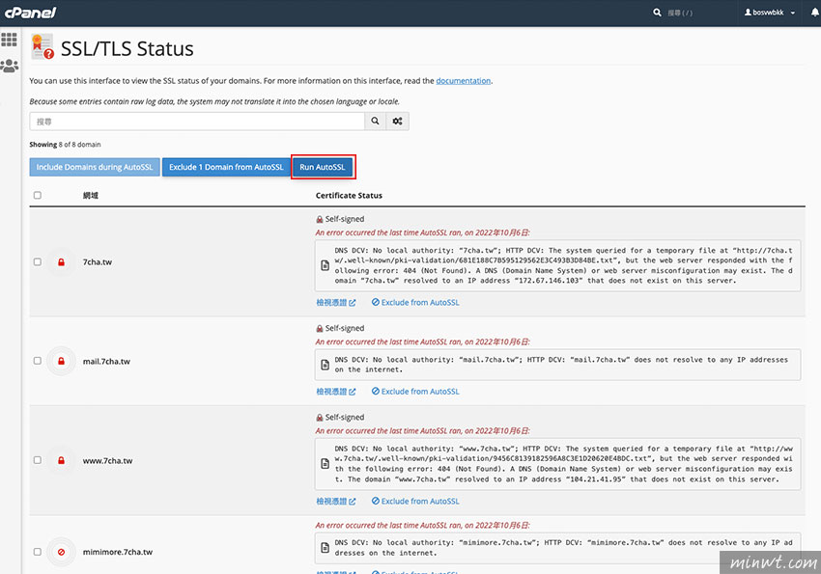Screen dimensions: 821x574
Task: Click Exclude from AutoSSL for 7cha.tw
Action: click(415, 303)
